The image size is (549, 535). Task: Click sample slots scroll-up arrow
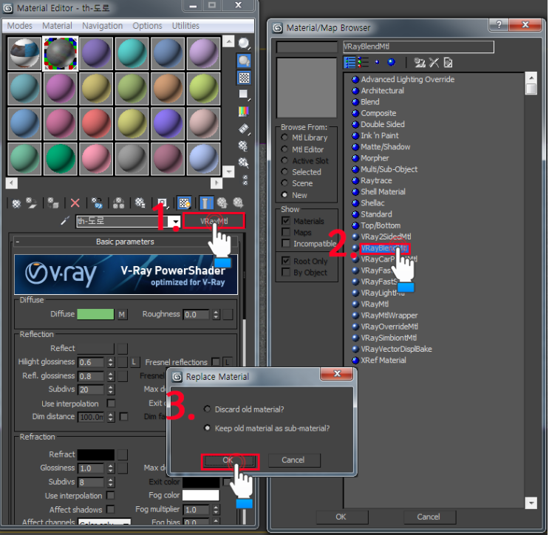228,41
